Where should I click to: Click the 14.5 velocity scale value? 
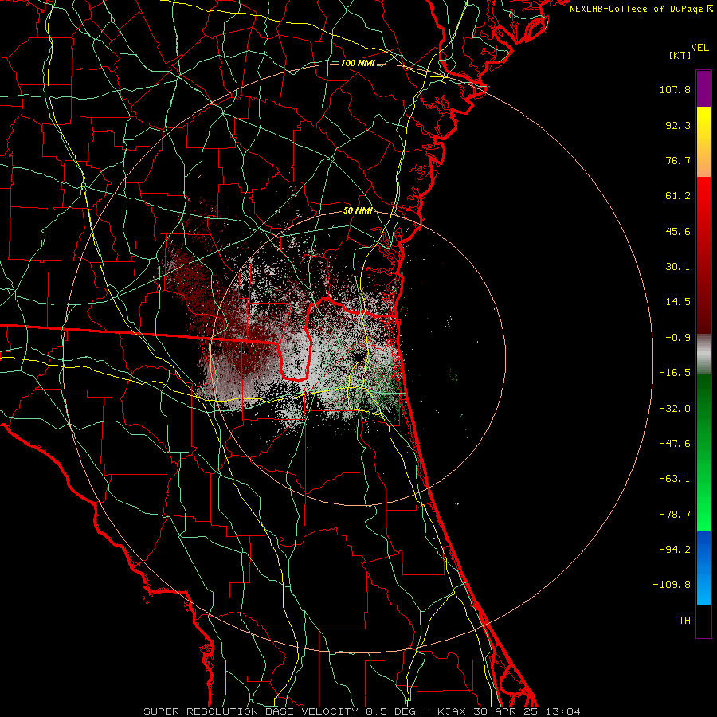coord(678,302)
